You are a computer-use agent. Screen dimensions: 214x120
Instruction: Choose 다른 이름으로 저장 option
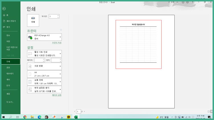point(11,48)
